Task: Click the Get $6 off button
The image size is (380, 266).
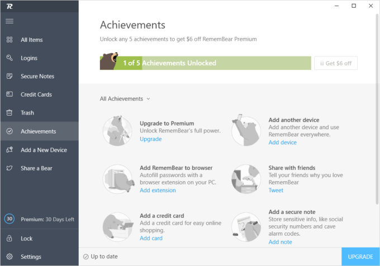Action: point(336,63)
